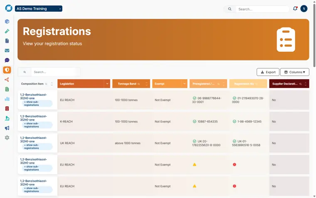Open the microscope sidebar icon

7,118
